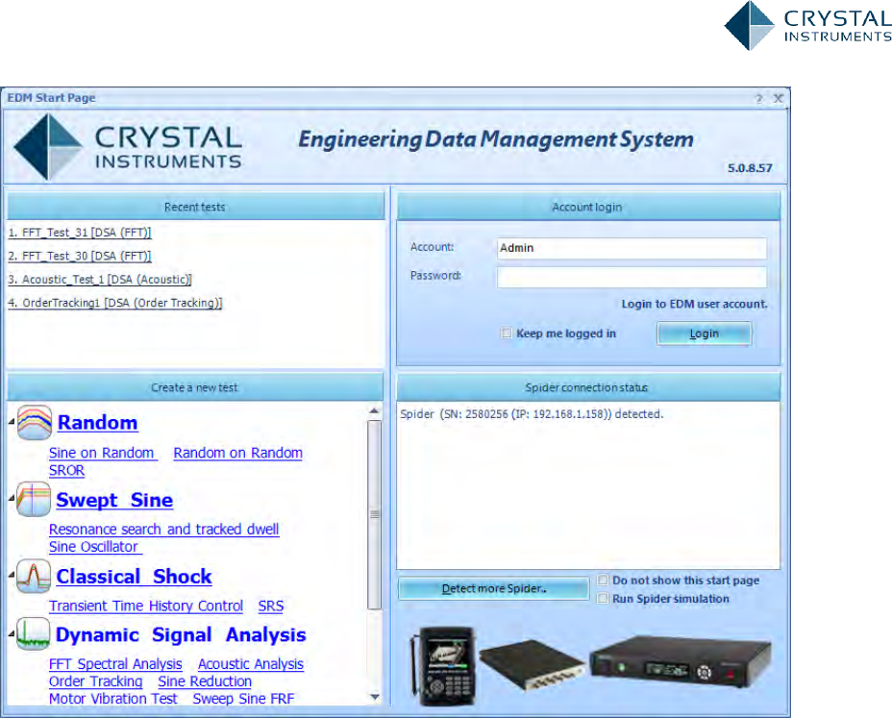This screenshot has height=718, width=892.
Task: Collapse the Random test category
Action: tap(12, 422)
